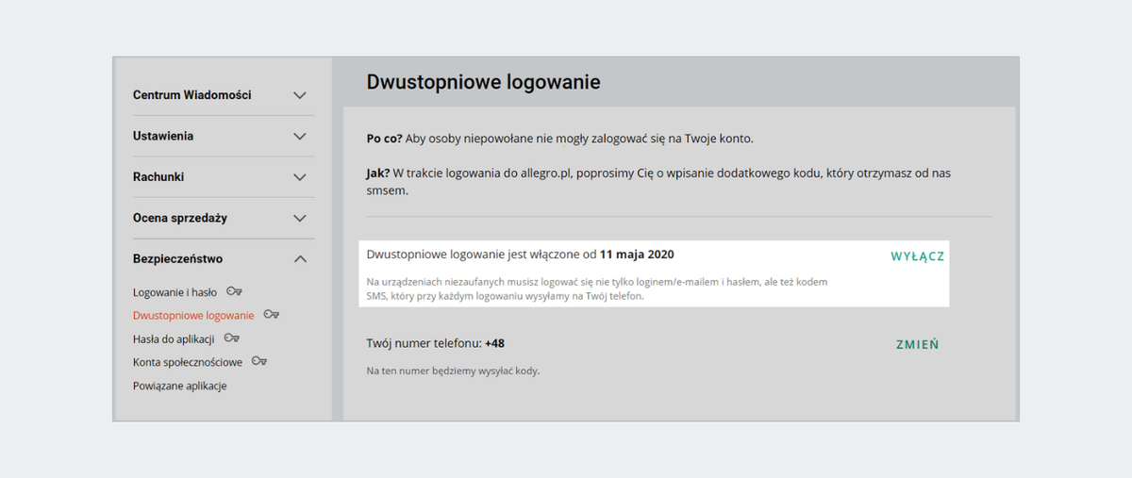The width and height of the screenshot is (1132, 478).
Task: Click the Po co? paragraph
Action: (x=560, y=139)
